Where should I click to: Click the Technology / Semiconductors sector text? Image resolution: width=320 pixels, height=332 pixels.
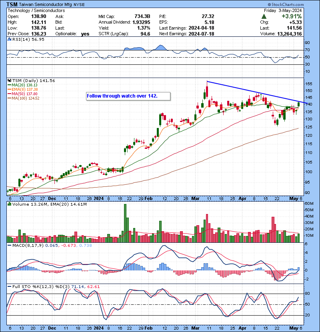click(x=36, y=10)
